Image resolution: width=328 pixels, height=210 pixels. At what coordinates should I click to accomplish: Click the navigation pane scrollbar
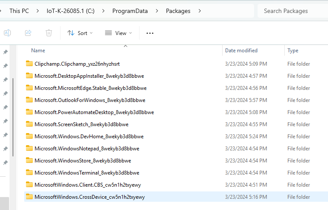13,117
